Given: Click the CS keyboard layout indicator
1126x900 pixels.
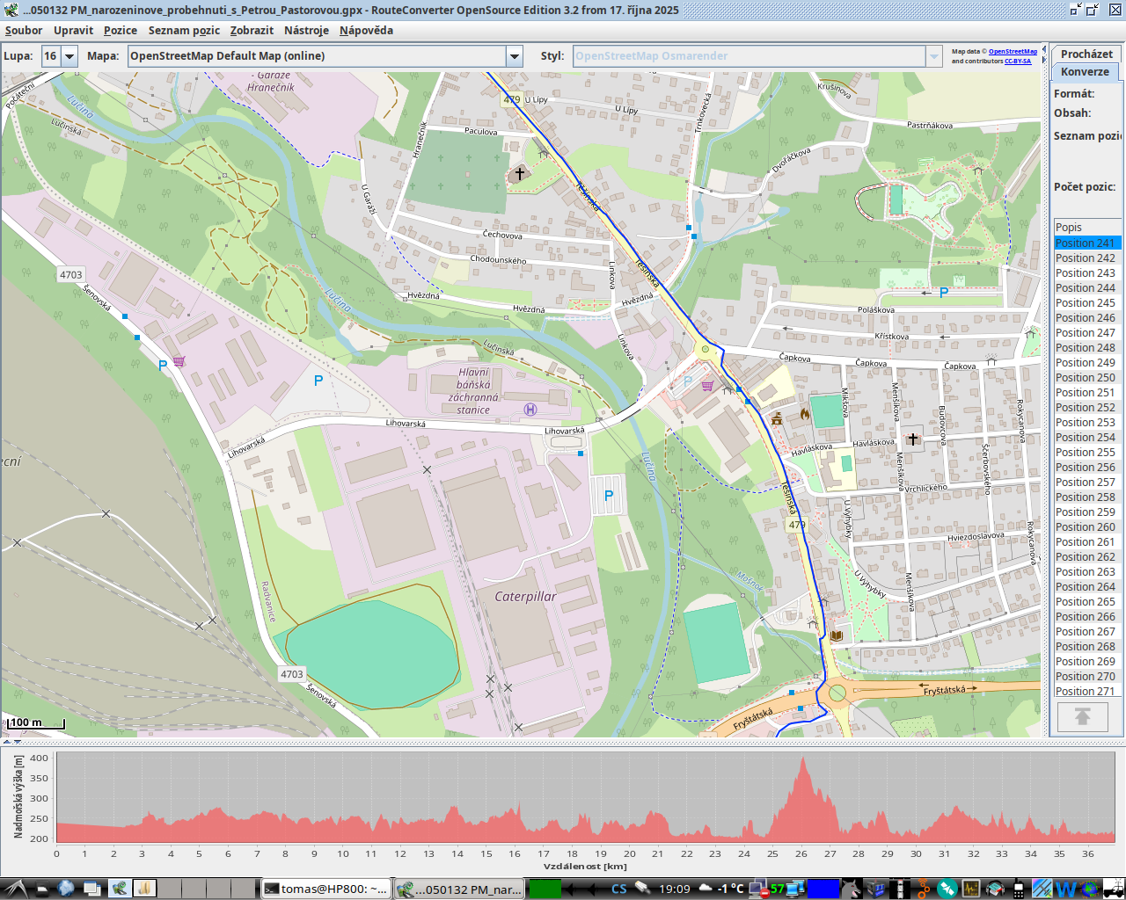Looking at the screenshot, I should point(619,889).
